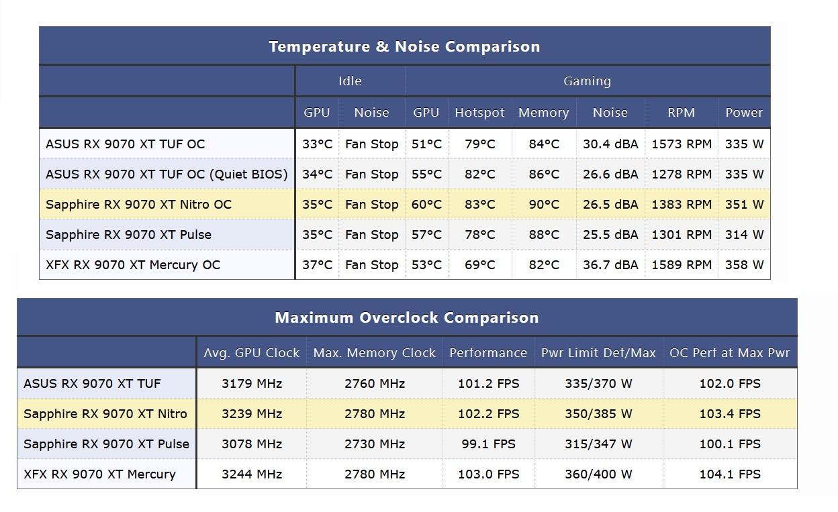Select the Gaming column group header

click(x=587, y=81)
